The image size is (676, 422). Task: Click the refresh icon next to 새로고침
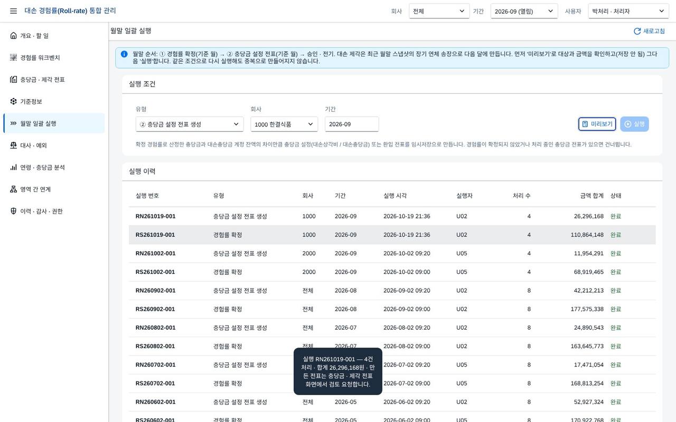tap(637, 31)
